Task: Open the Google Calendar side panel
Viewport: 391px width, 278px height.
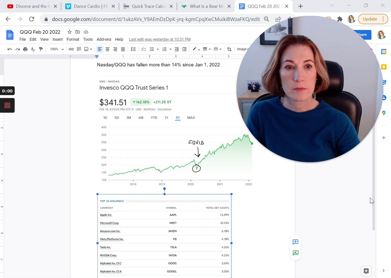Action: (384, 52)
